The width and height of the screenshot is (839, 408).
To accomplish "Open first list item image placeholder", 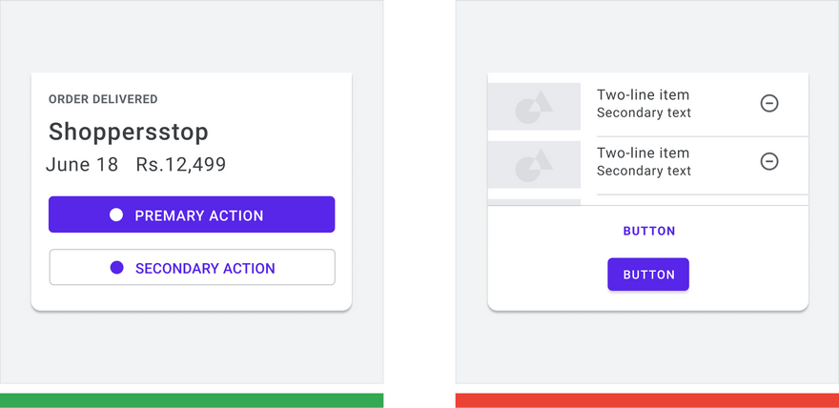I will 534,107.
